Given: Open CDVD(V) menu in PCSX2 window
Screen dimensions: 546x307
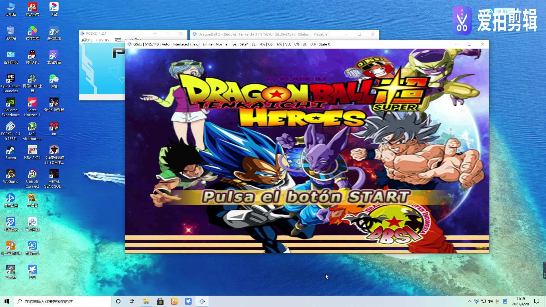Looking at the screenshot, I should click(103, 40).
